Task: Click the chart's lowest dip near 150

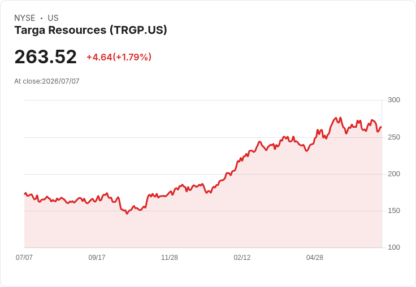Action: click(x=127, y=214)
